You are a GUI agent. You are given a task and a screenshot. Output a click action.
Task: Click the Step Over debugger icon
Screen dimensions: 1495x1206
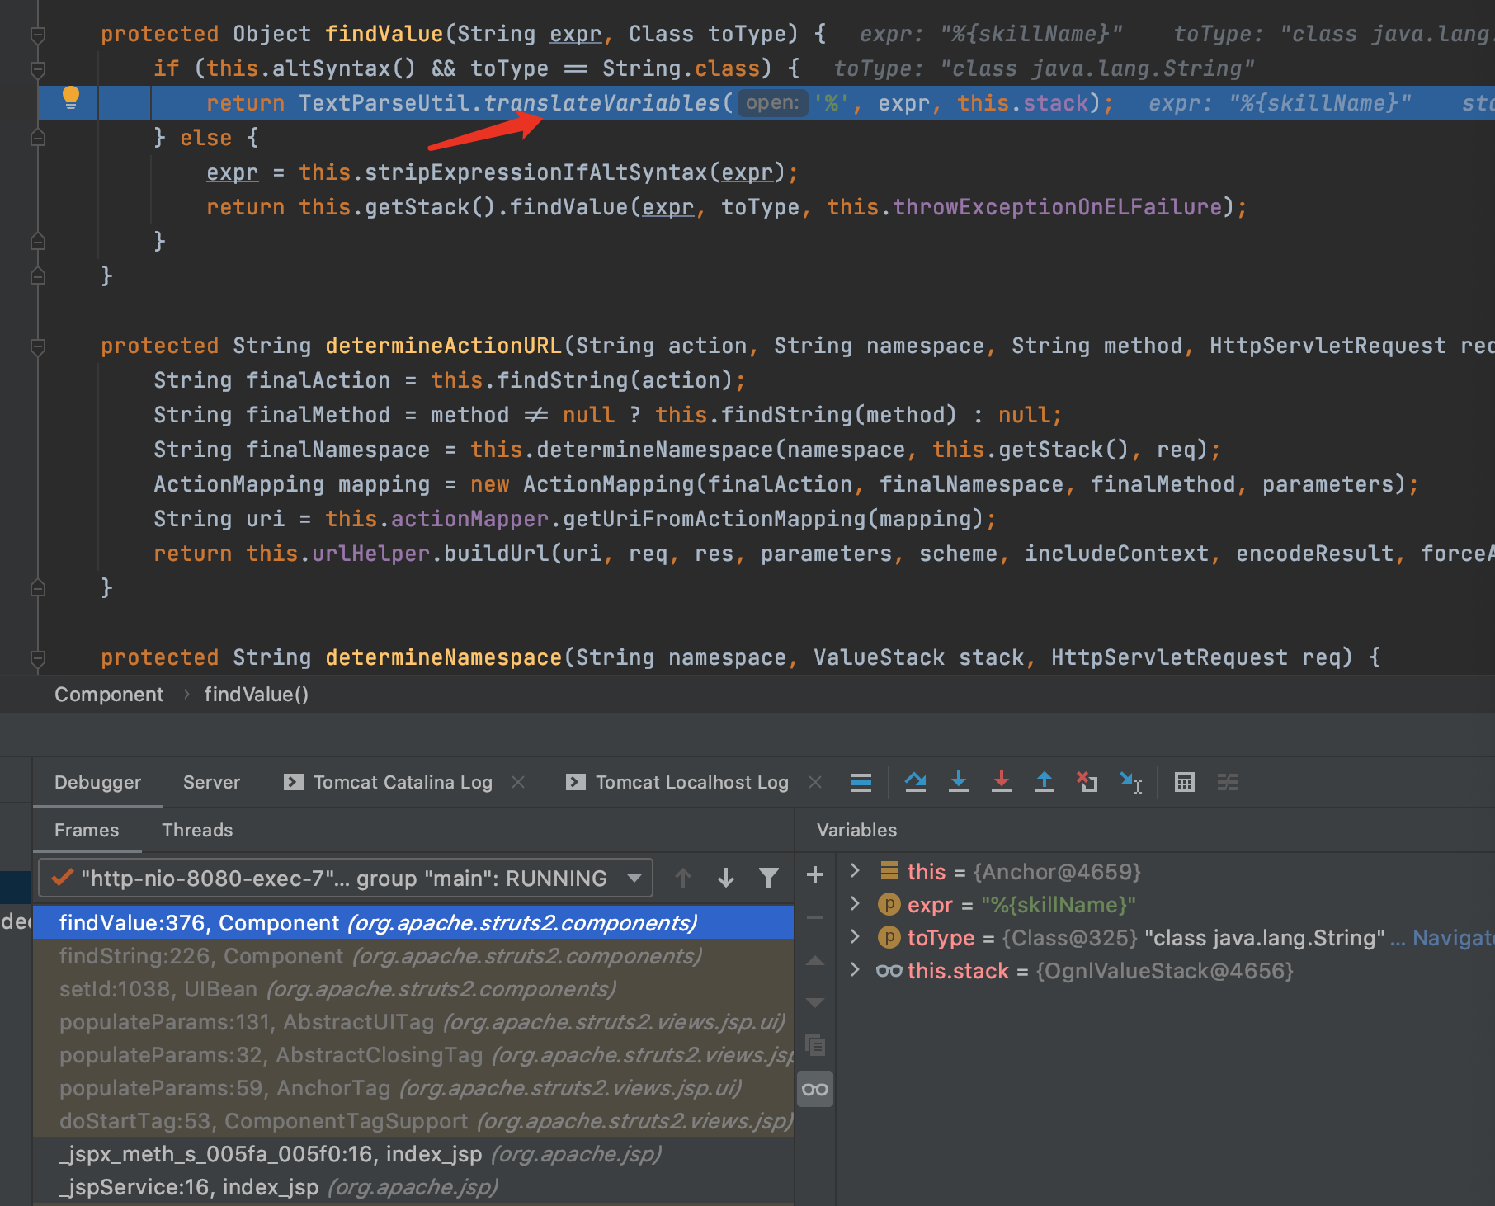tap(915, 782)
